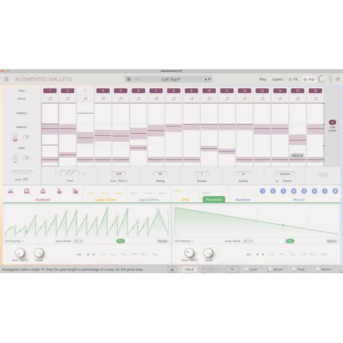Screen dimensions: 343x343
Task: Open LFO Keytrig dropdown in right panel
Action: click(184, 241)
